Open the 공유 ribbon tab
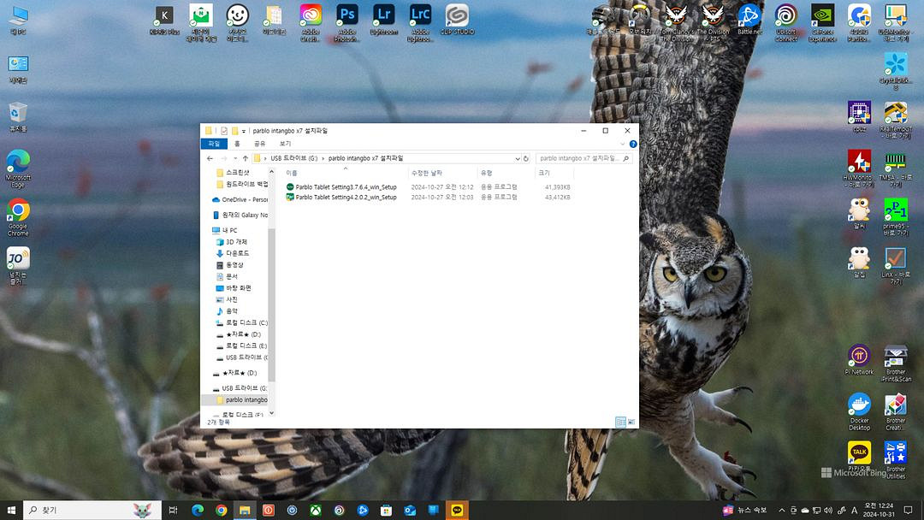 [259, 144]
